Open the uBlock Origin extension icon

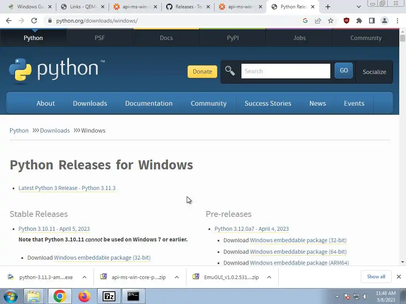[347, 21]
